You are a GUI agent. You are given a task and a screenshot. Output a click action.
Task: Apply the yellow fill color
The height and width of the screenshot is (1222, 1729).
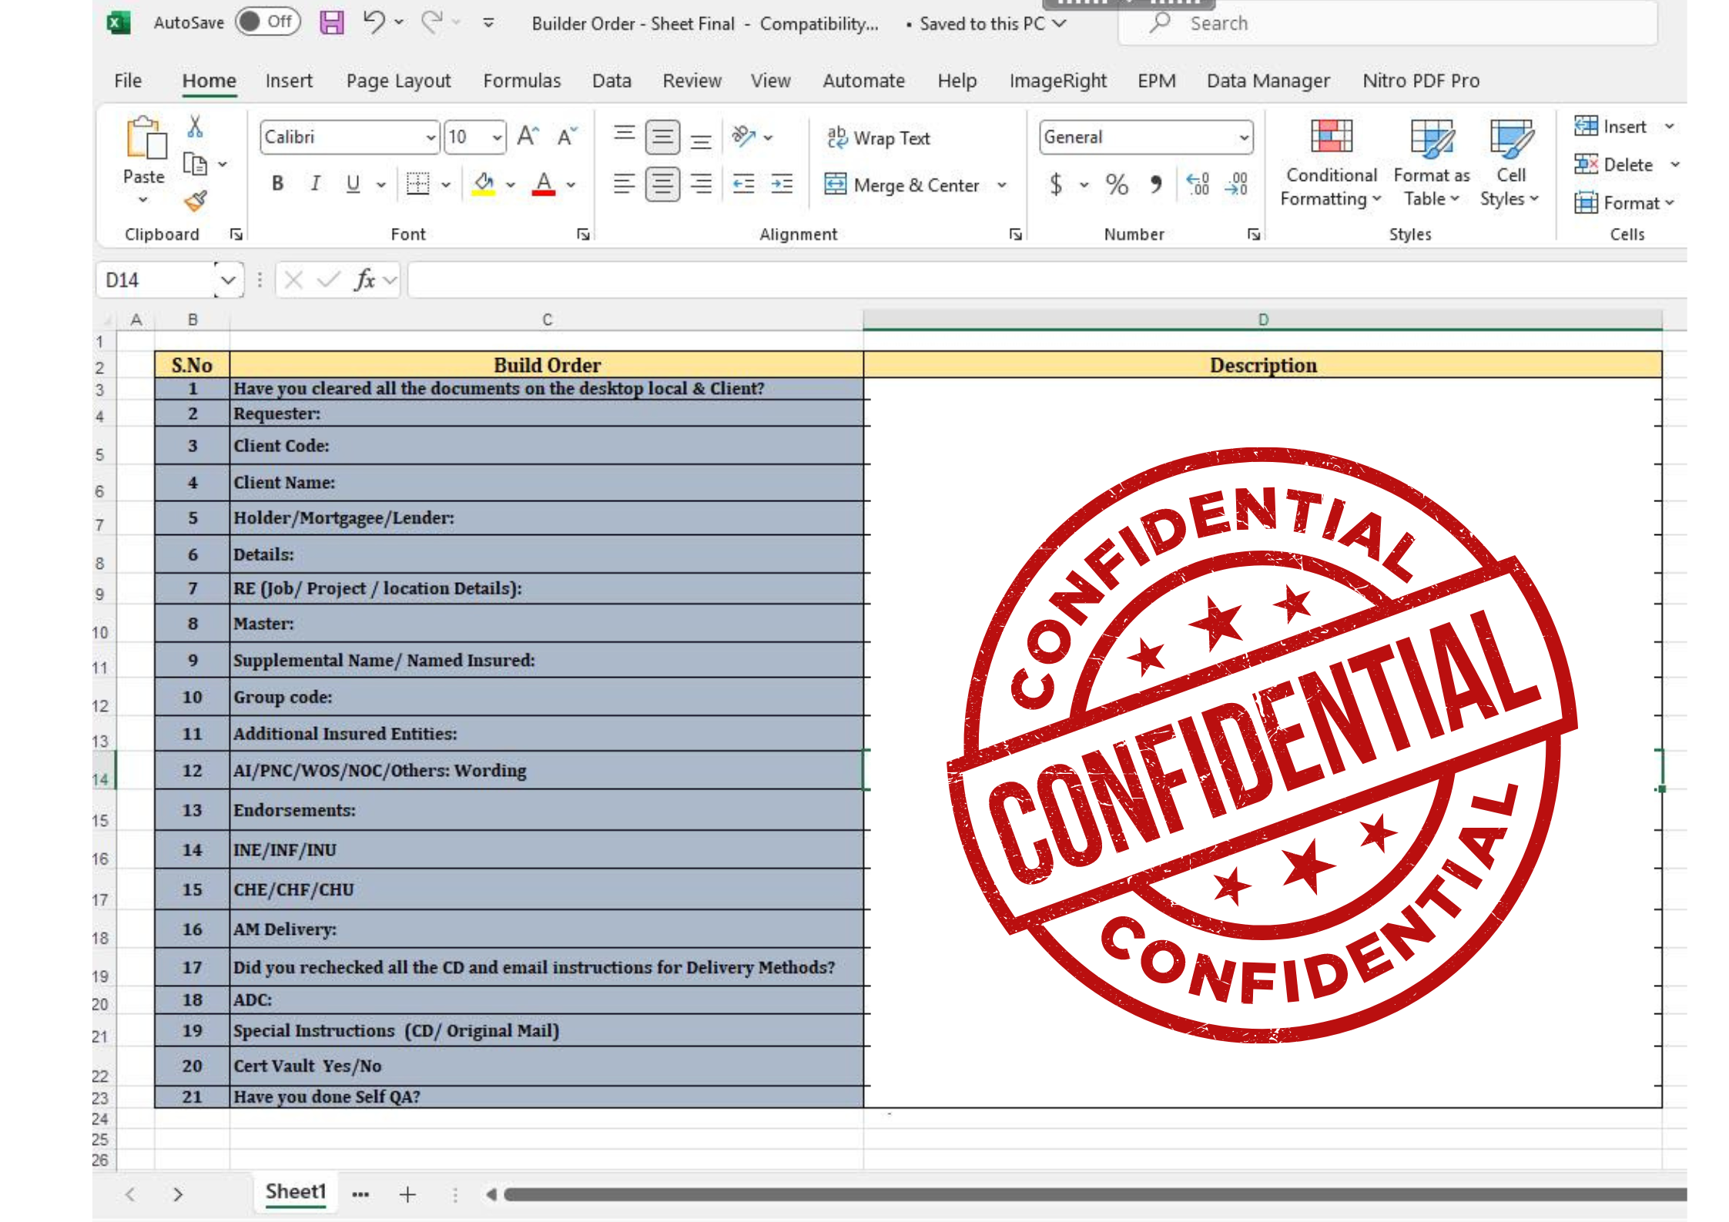tap(484, 184)
